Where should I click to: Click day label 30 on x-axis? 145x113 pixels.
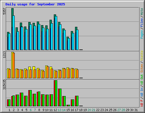coord(132,110)
